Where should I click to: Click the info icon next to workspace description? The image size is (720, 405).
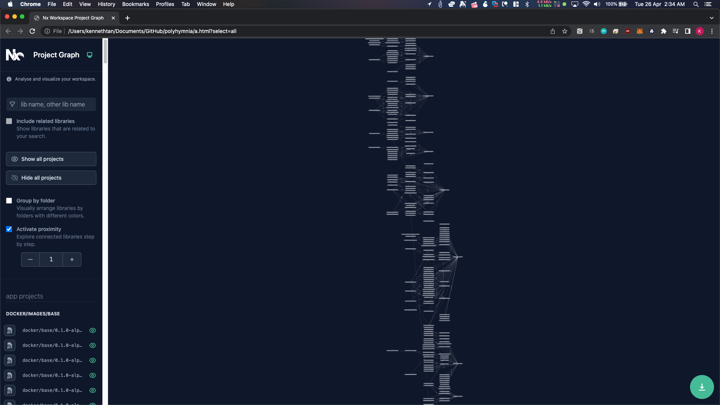tap(9, 79)
